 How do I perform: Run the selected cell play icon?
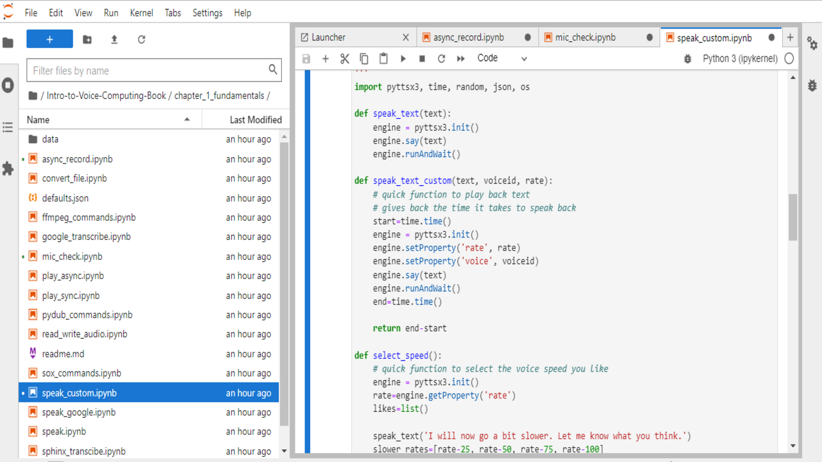coord(403,58)
